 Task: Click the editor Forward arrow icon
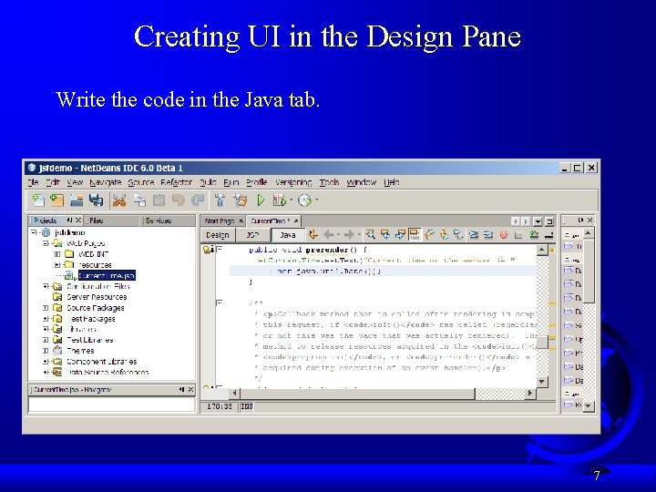click(348, 235)
